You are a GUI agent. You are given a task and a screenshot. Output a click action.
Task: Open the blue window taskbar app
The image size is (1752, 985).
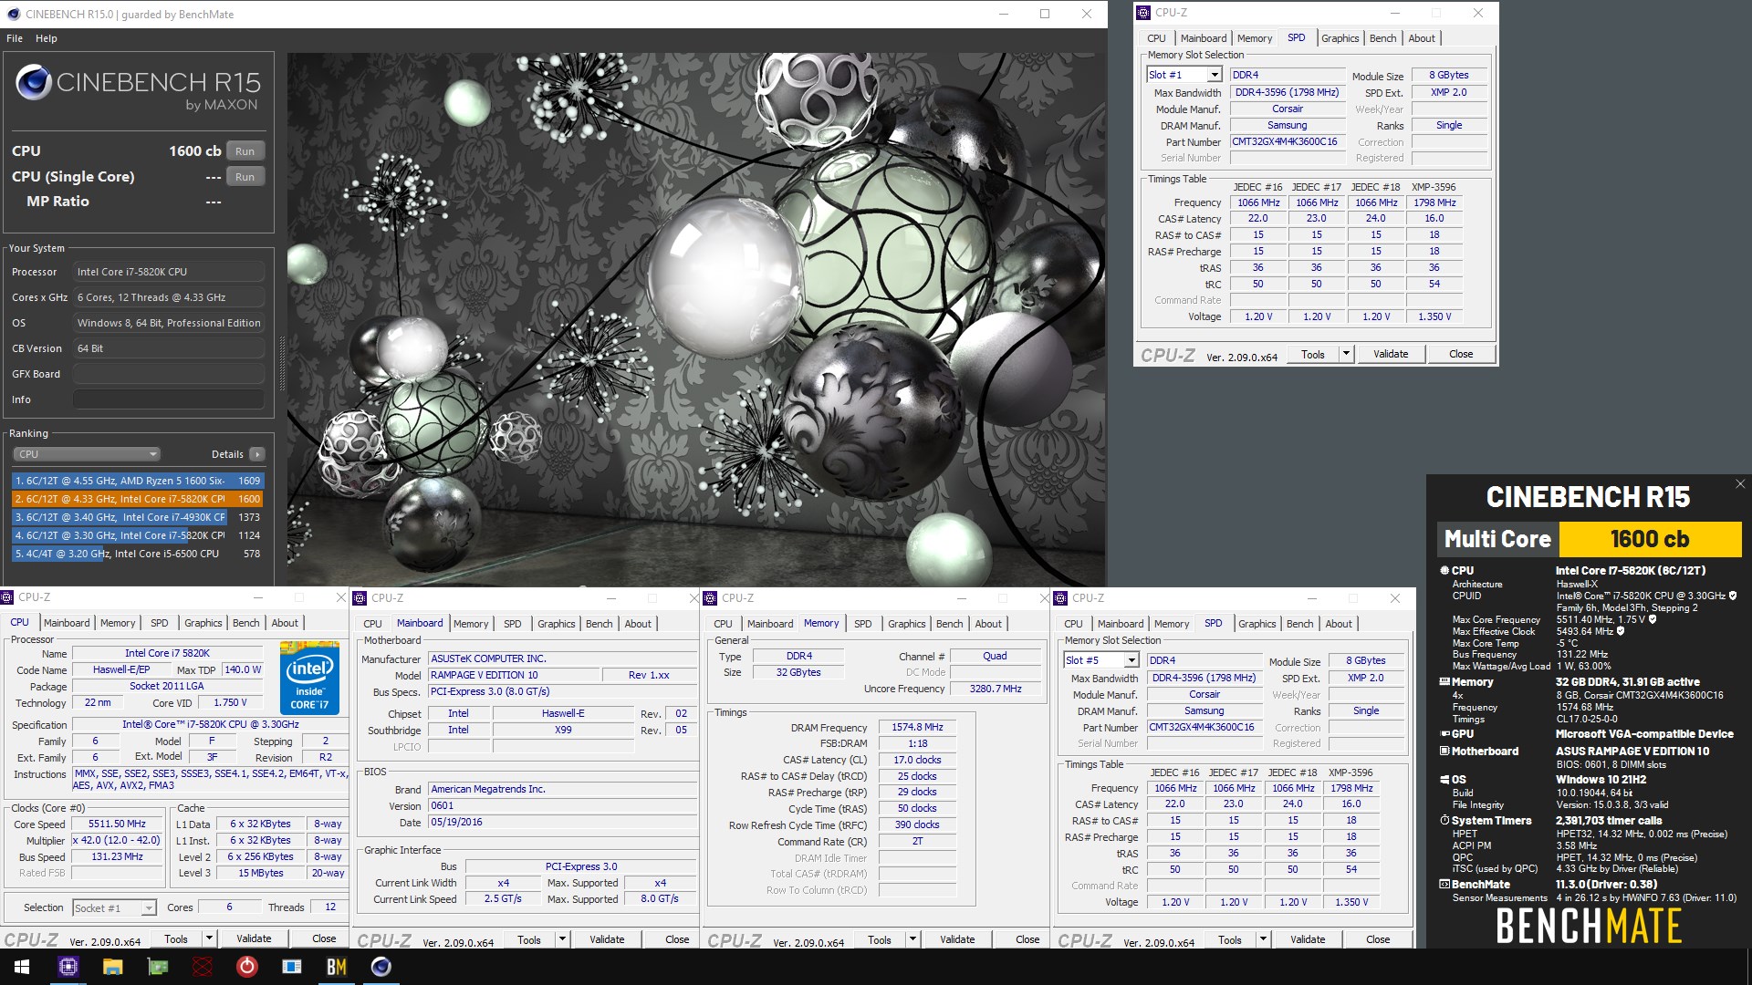(292, 967)
